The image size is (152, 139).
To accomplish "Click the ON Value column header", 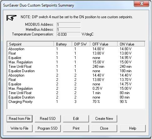I will coord(131,44).
